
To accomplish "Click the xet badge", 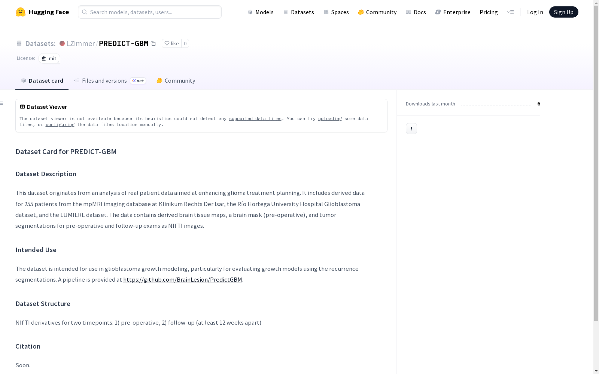I will pos(138,81).
